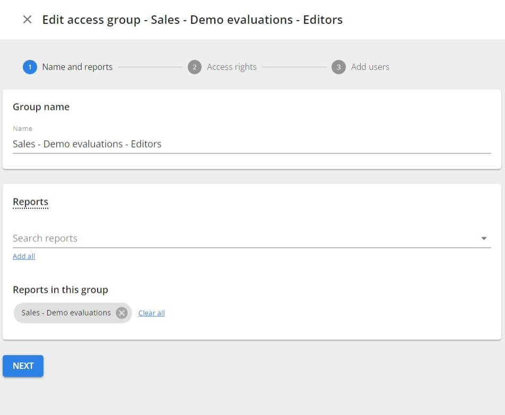Viewport: 505px width, 415px height.
Task: Click the Reports in this group heading
Action: coord(60,290)
